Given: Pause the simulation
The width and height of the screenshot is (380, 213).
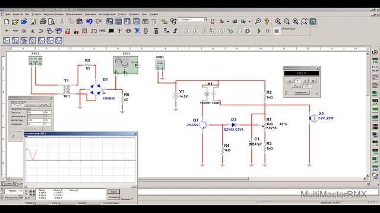Looking at the screenshot, I should [x=268, y=31].
